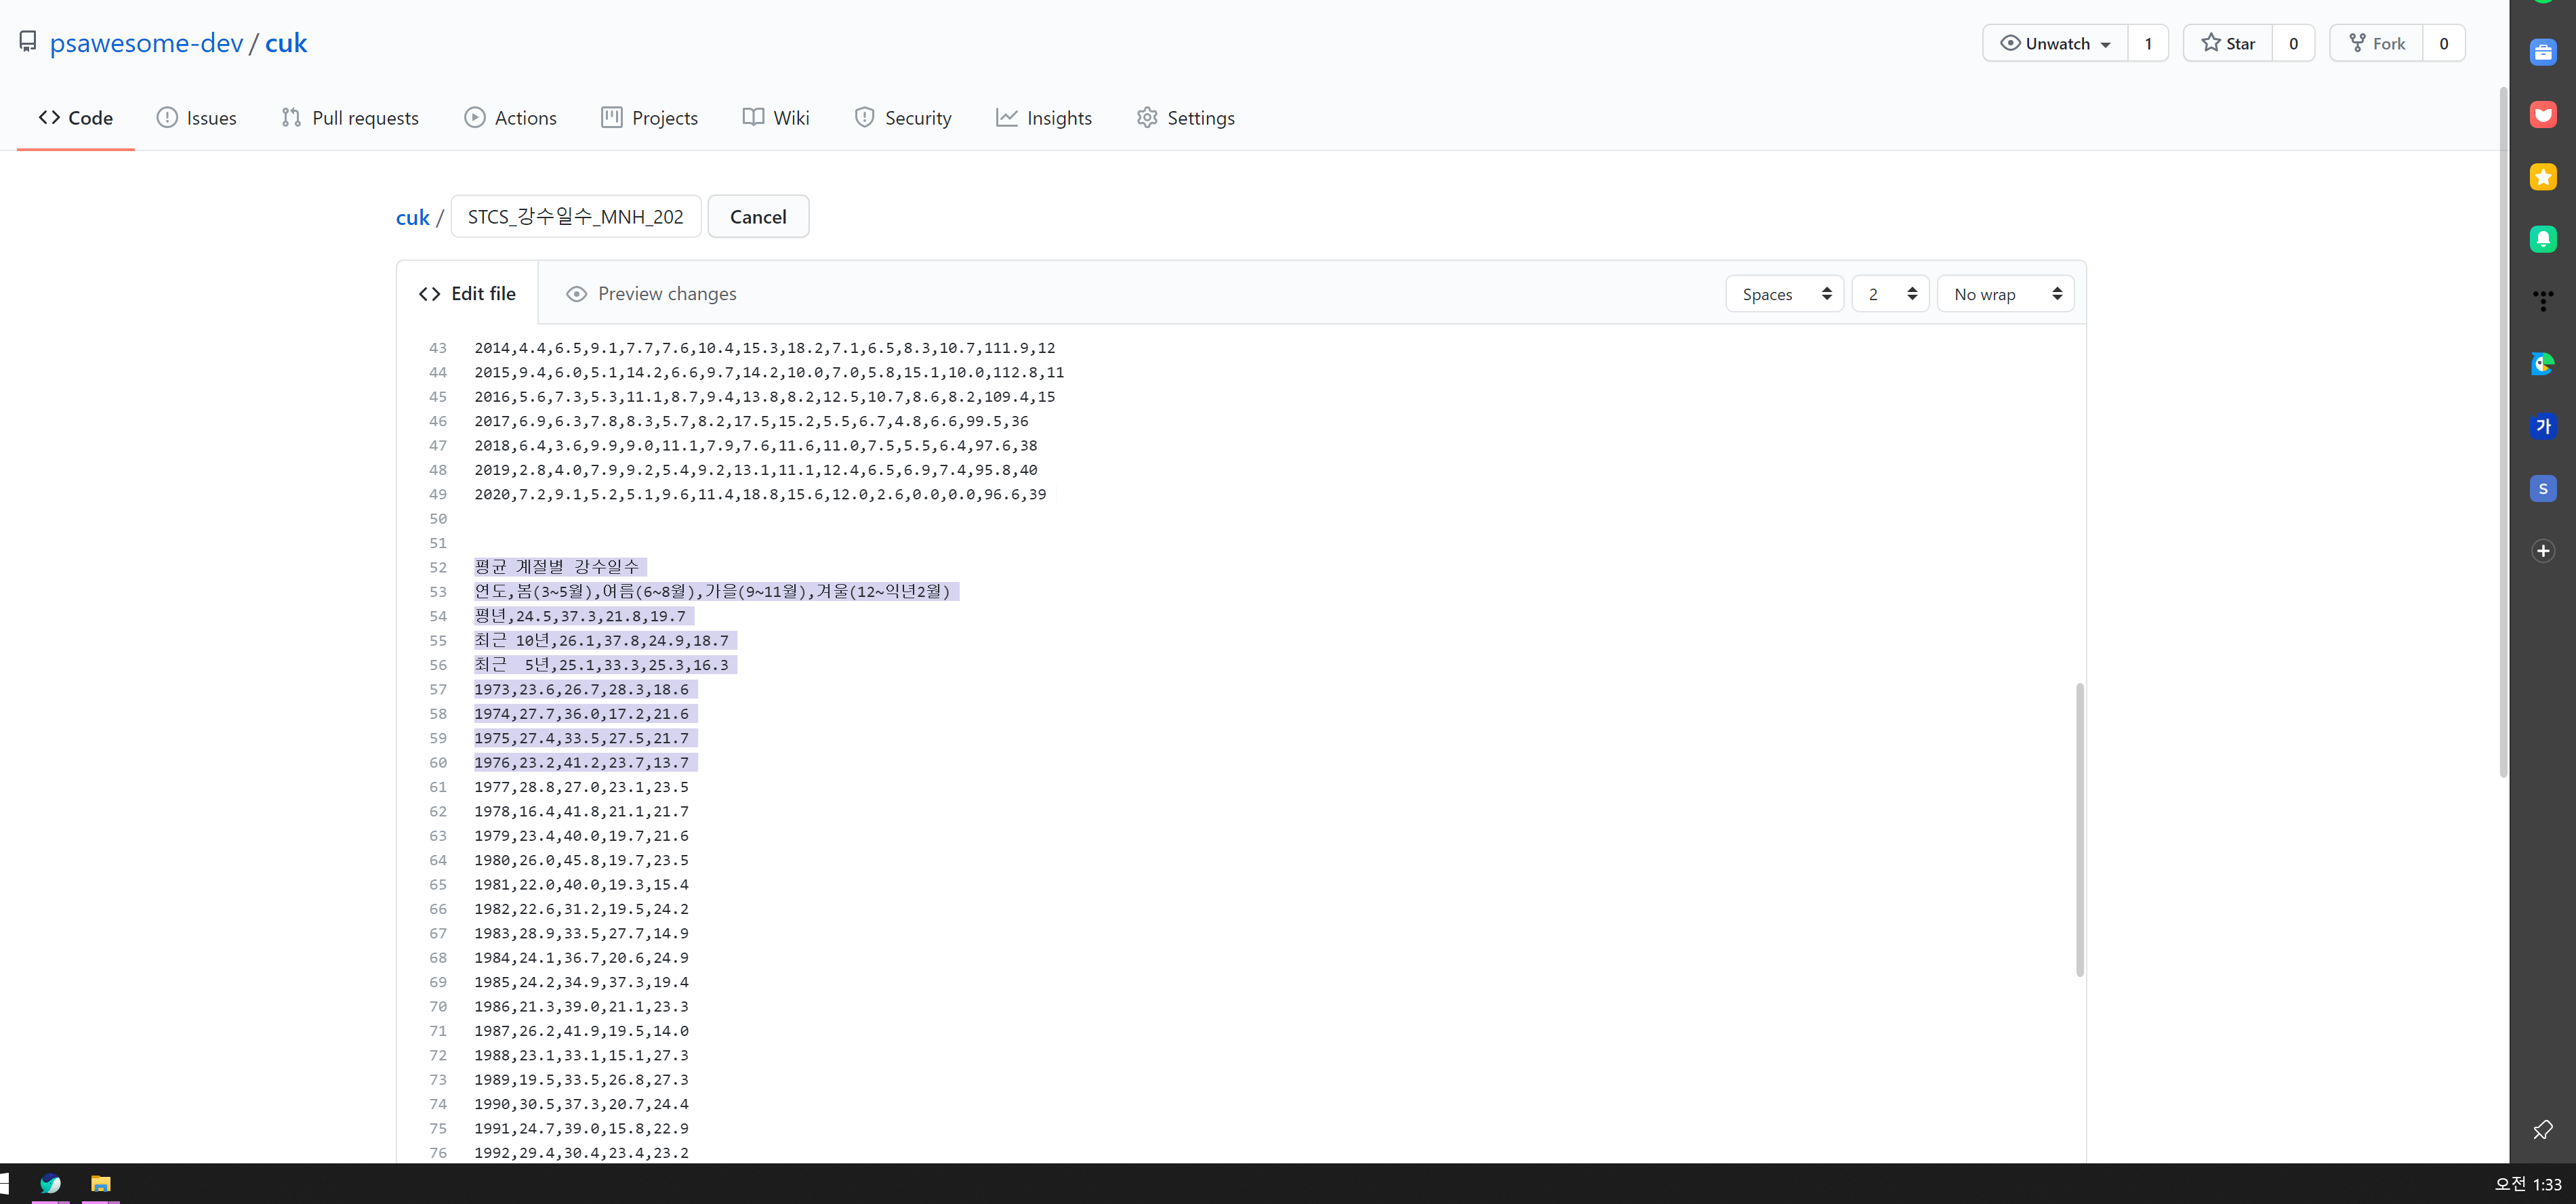
Task: Click the yellow star sidebar icon
Action: (2542, 177)
